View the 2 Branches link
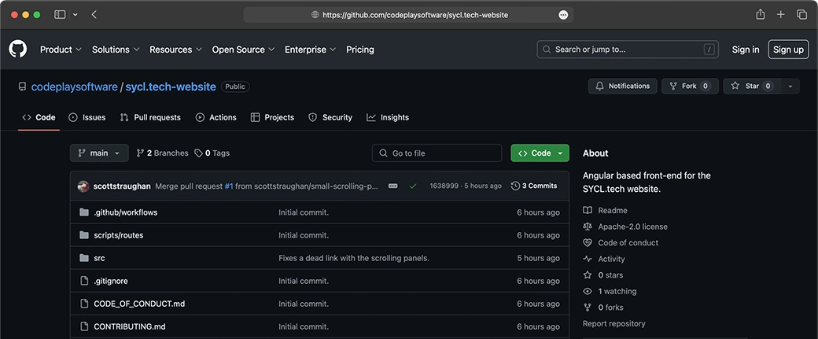The height and width of the screenshot is (339, 818). 162,153
